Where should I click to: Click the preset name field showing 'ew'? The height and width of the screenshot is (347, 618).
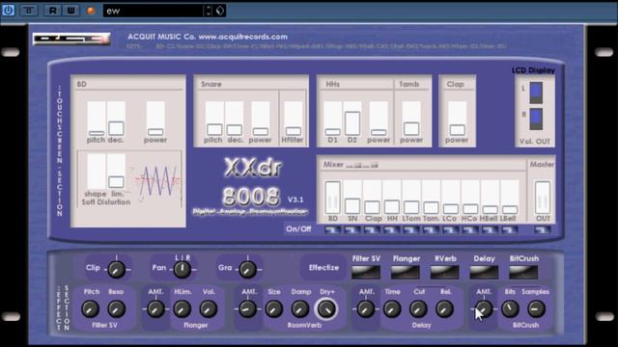(153, 11)
